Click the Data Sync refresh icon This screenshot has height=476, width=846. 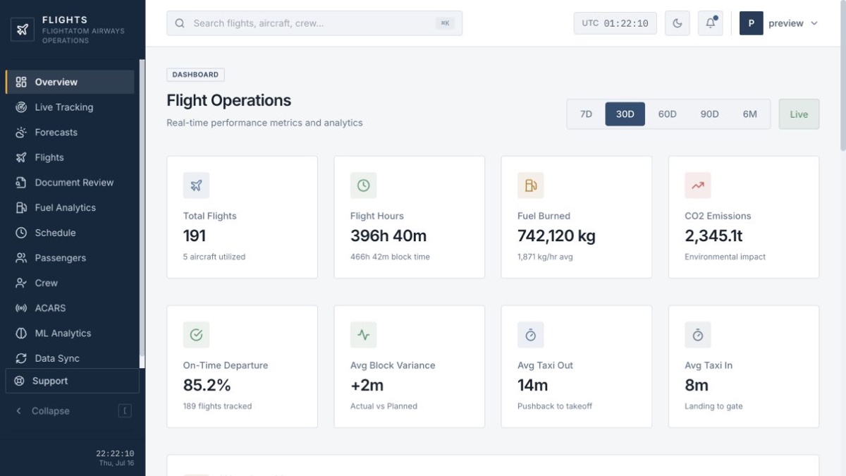(x=21, y=358)
